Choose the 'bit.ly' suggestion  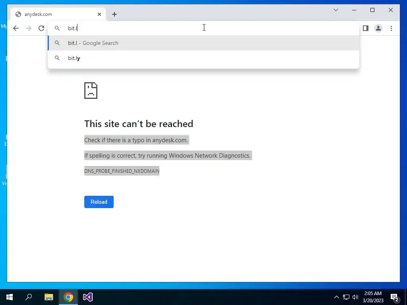[204, 58]
